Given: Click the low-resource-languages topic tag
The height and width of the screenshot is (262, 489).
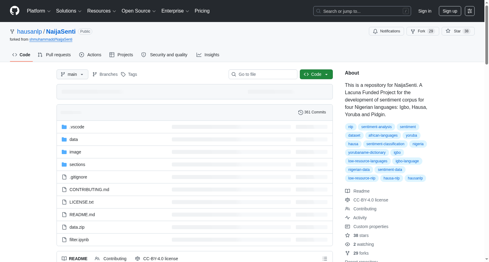Looking at the screenshot, I should coord(368,161).
